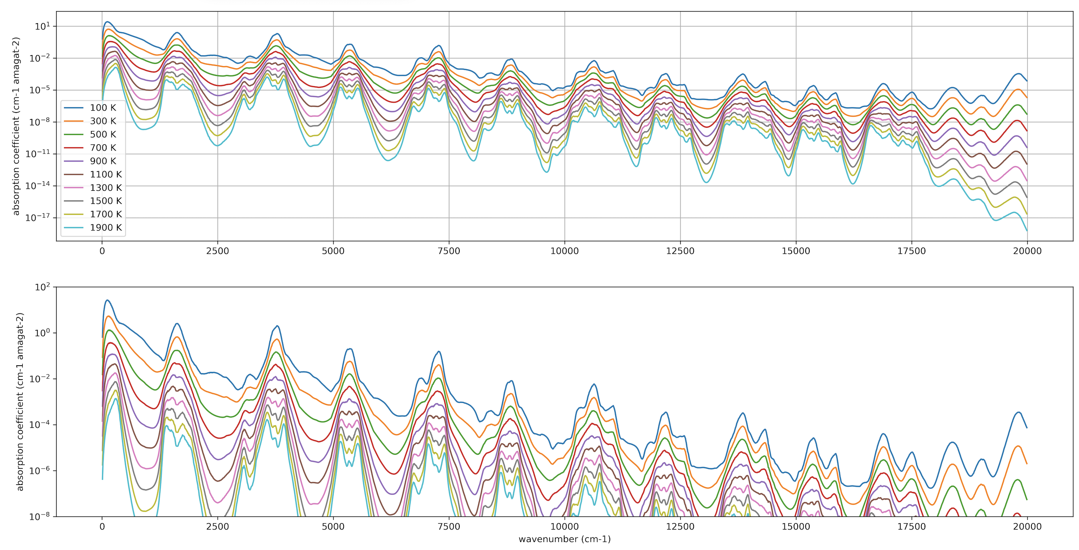
Task: Click top plot y tick 10^1
Action: click(x=42, y=26)
